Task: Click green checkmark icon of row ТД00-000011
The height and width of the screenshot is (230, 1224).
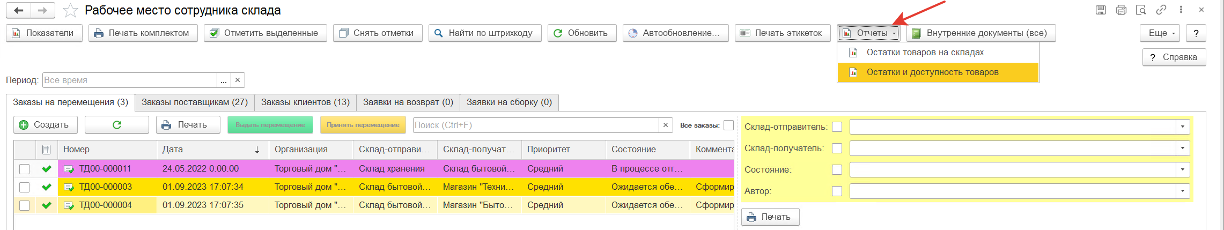Action: (47, 169)
